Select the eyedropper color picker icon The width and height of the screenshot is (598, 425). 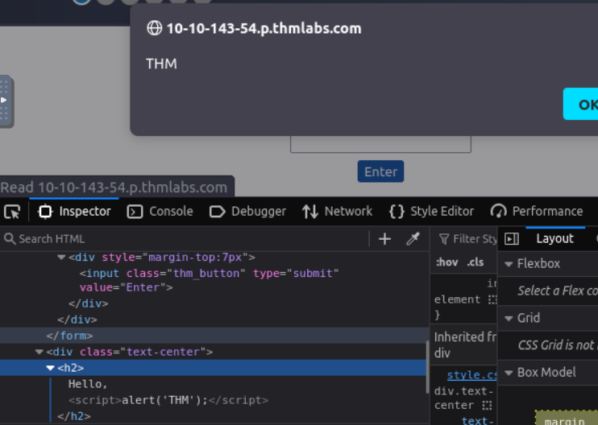(413, 239)
